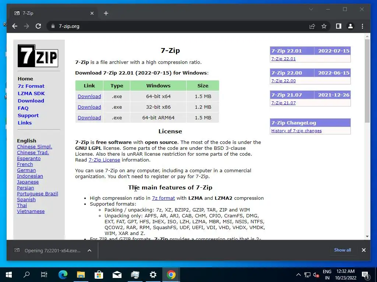Click the padlock site info icon
This screenshot has width=377, height=282.
click(53, 26)
